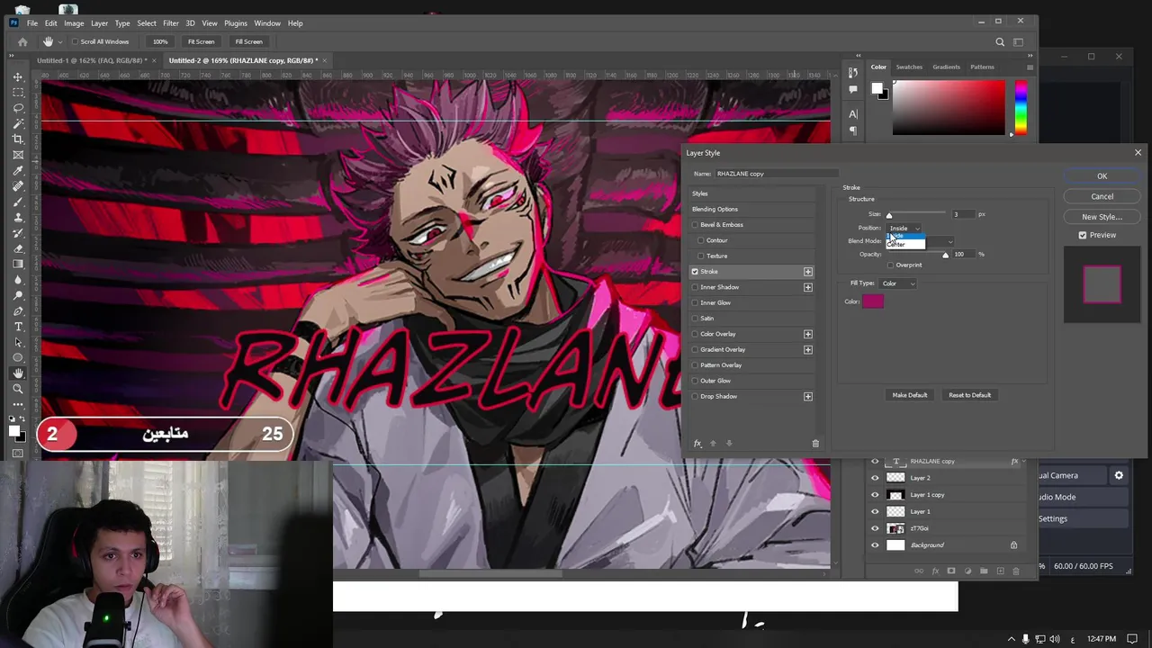Click the New Style... button
This screenshot has height=648, width=1152.
click(x=1102, y=217)
